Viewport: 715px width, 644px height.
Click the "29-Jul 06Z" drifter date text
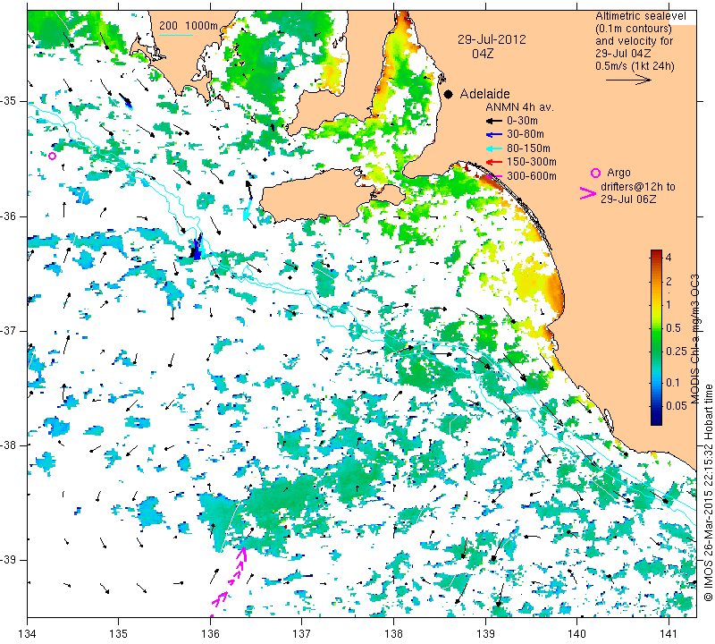click(x=628, y=199)
